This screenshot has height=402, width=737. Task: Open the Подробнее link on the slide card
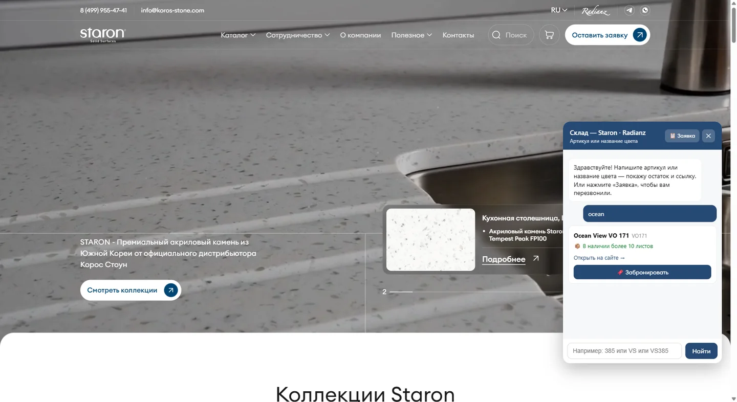click(x=510, y=259)
